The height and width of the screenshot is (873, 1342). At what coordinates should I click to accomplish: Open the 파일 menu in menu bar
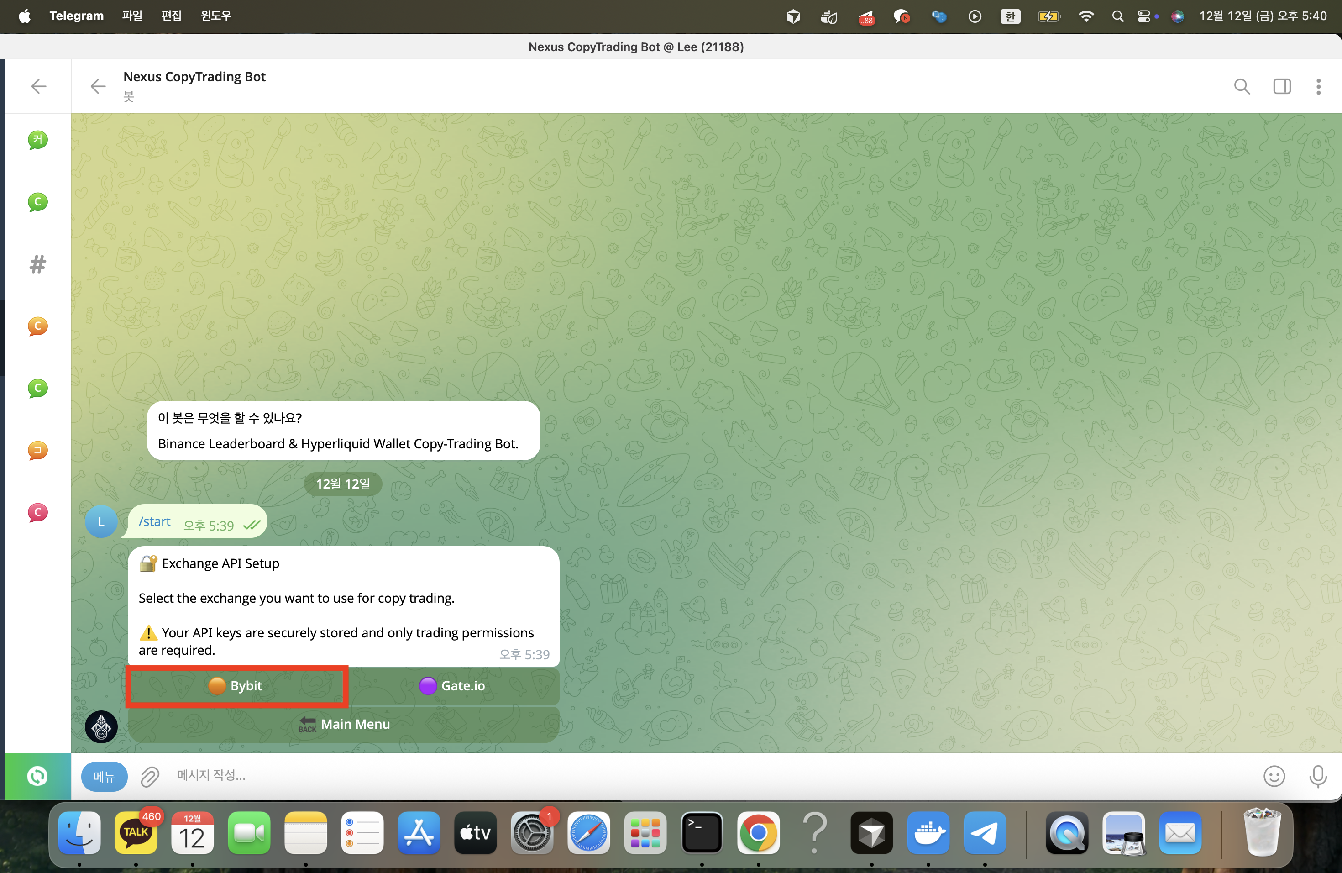click(x=132, y=16)
